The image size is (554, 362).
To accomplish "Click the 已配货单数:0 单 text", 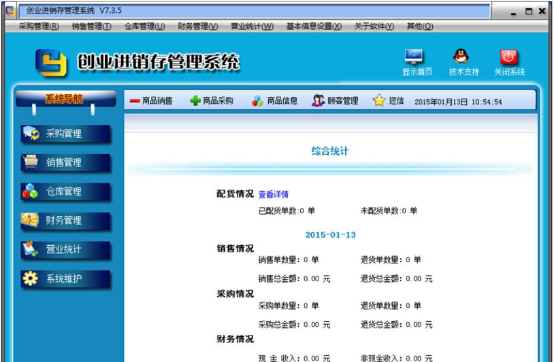I will [x=287, y=211].
